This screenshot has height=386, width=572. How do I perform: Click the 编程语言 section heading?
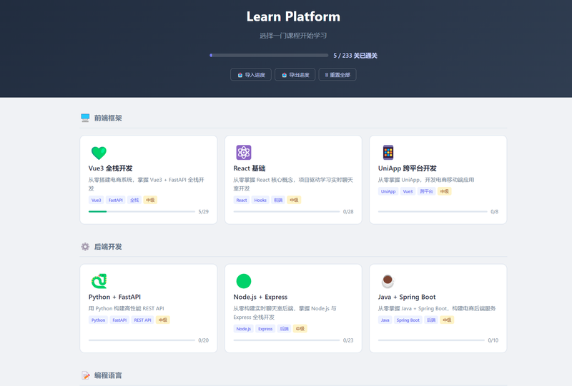(x=108, y=375)
